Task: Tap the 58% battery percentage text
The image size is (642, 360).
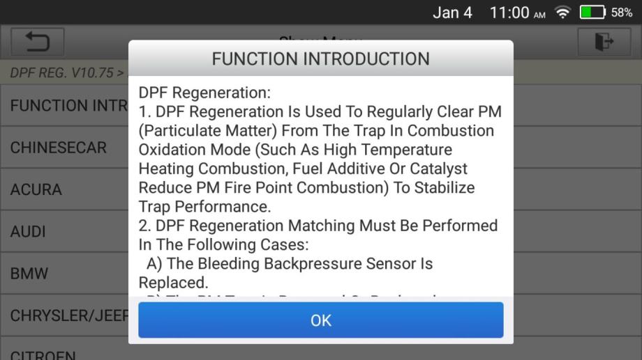Action: click(x=623, y=13)
